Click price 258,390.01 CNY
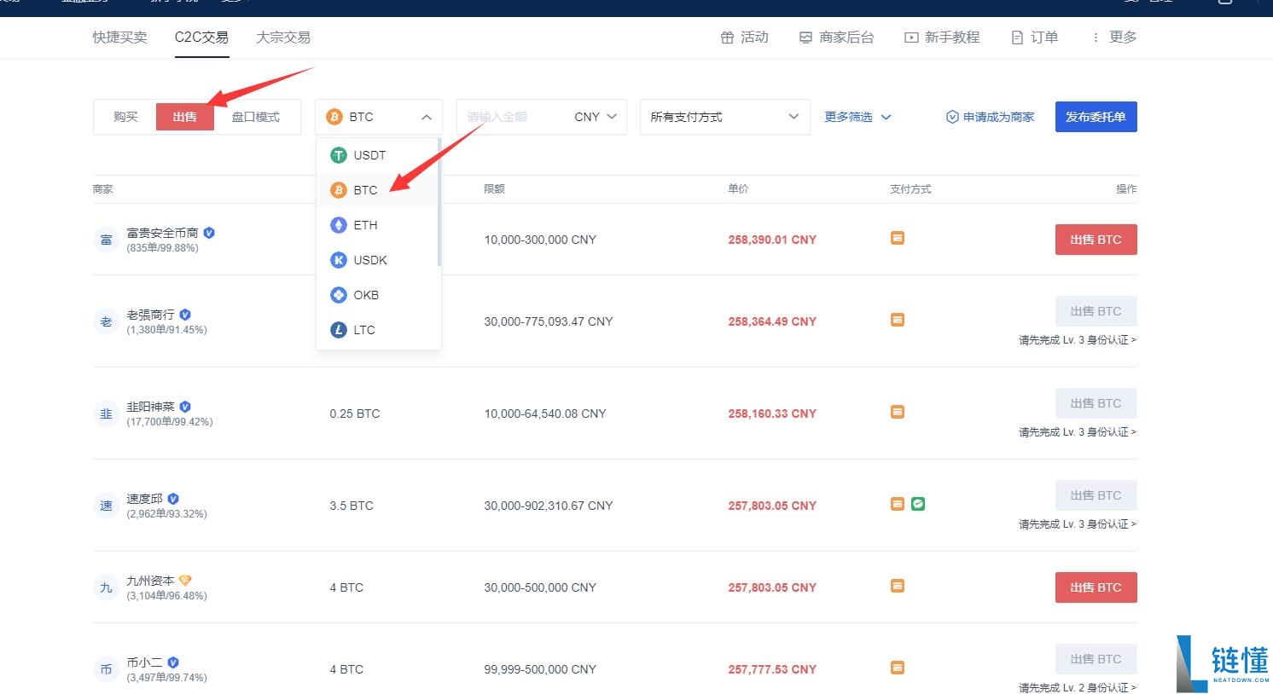This screenshot has height=694, width=1273. click(772, 240)
